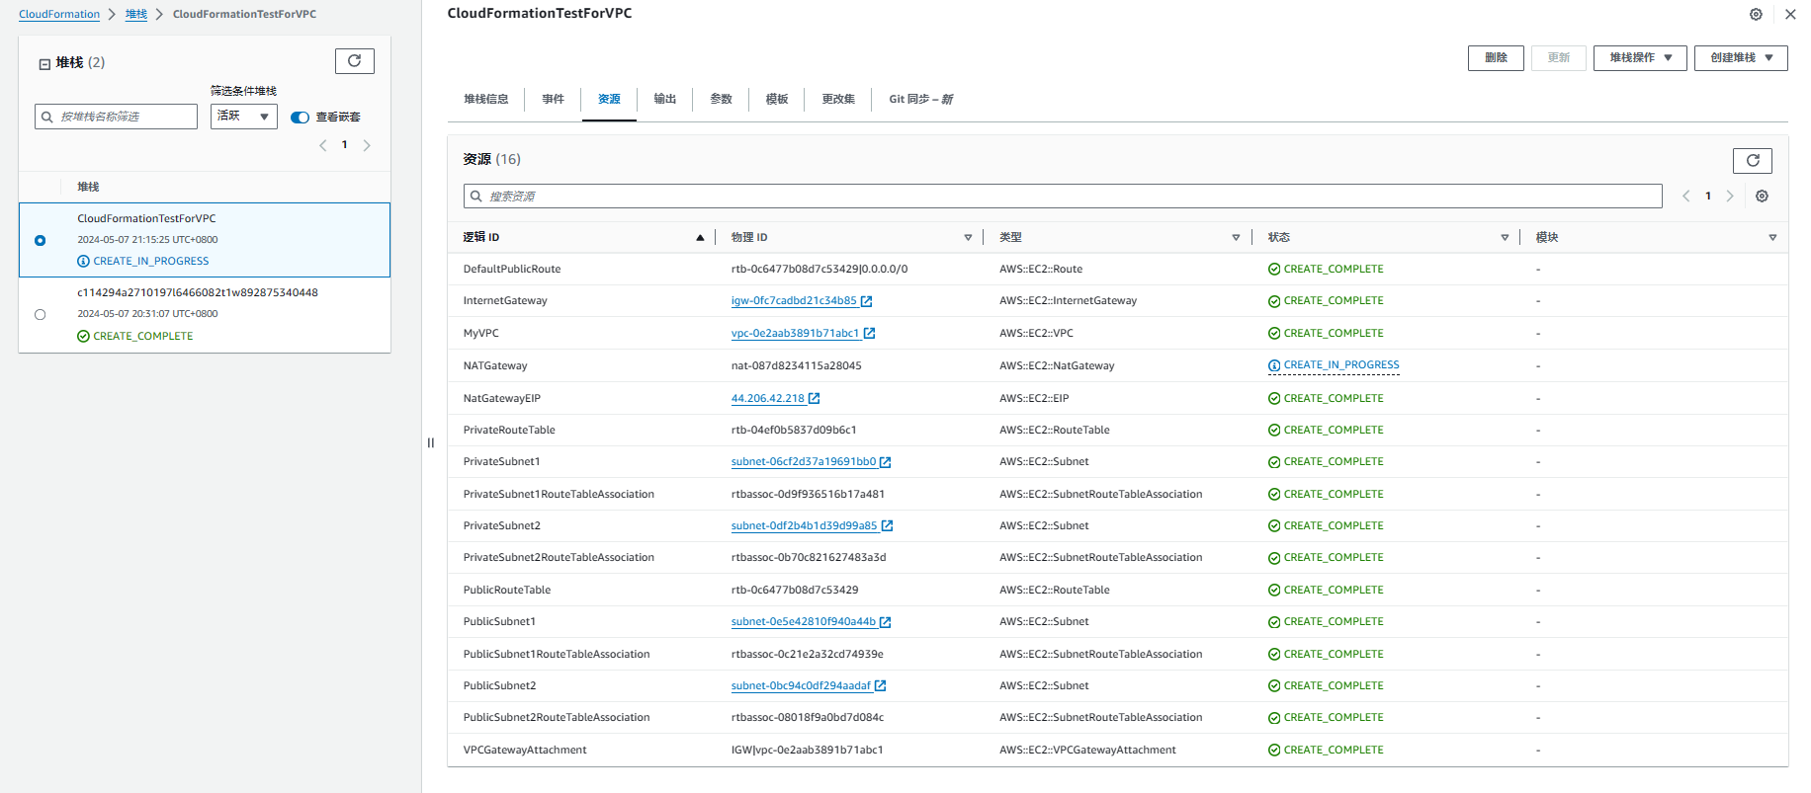The width and height of the screenshot is (1811, 793).
Task: Open external link icon for subnet-0df2b4b1d39d99a85
Action: [887, 526]
